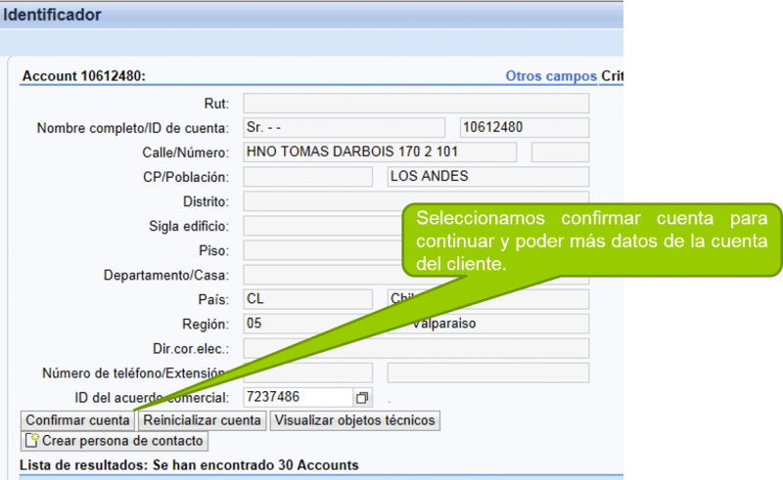Image resolution: width=783 pixels, height=480 pixels.
Task: Click the CP/Población label
Action: 186,177
